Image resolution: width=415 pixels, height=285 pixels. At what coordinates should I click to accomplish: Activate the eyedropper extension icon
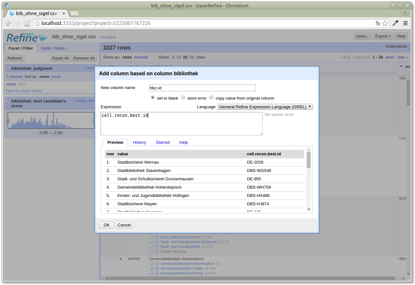coord(395,23)
